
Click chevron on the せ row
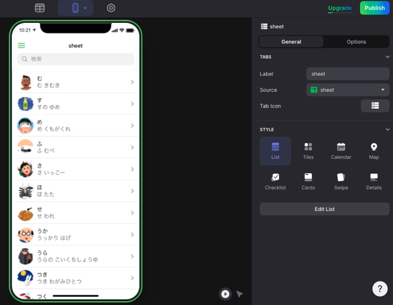click(132, 213)
